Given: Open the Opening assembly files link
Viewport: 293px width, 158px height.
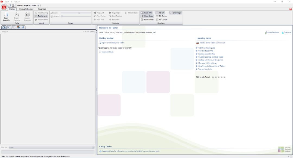Looking at the screenshot, I should (206, 54).
